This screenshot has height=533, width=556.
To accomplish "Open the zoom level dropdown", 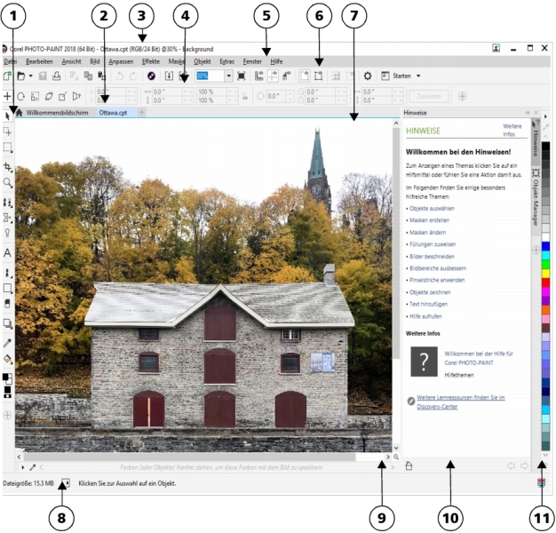I will [228, 76].
